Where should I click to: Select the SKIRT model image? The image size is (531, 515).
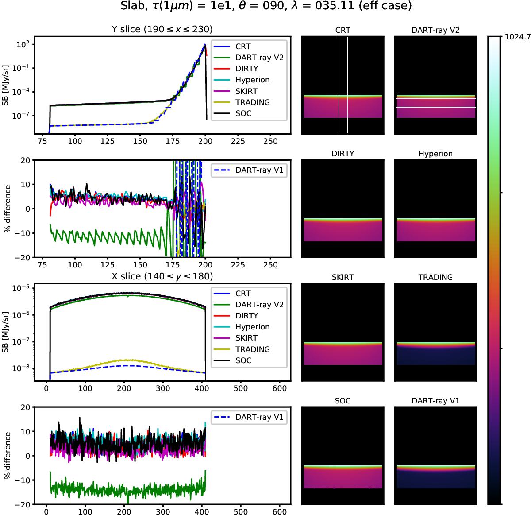pos(343,332)
